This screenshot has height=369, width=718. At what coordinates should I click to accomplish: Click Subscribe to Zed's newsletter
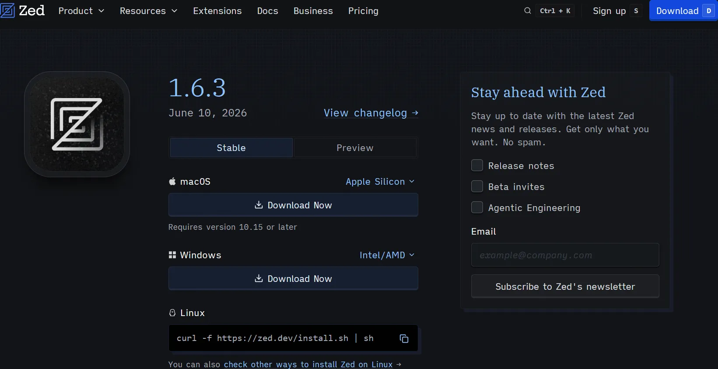(565, 286)
